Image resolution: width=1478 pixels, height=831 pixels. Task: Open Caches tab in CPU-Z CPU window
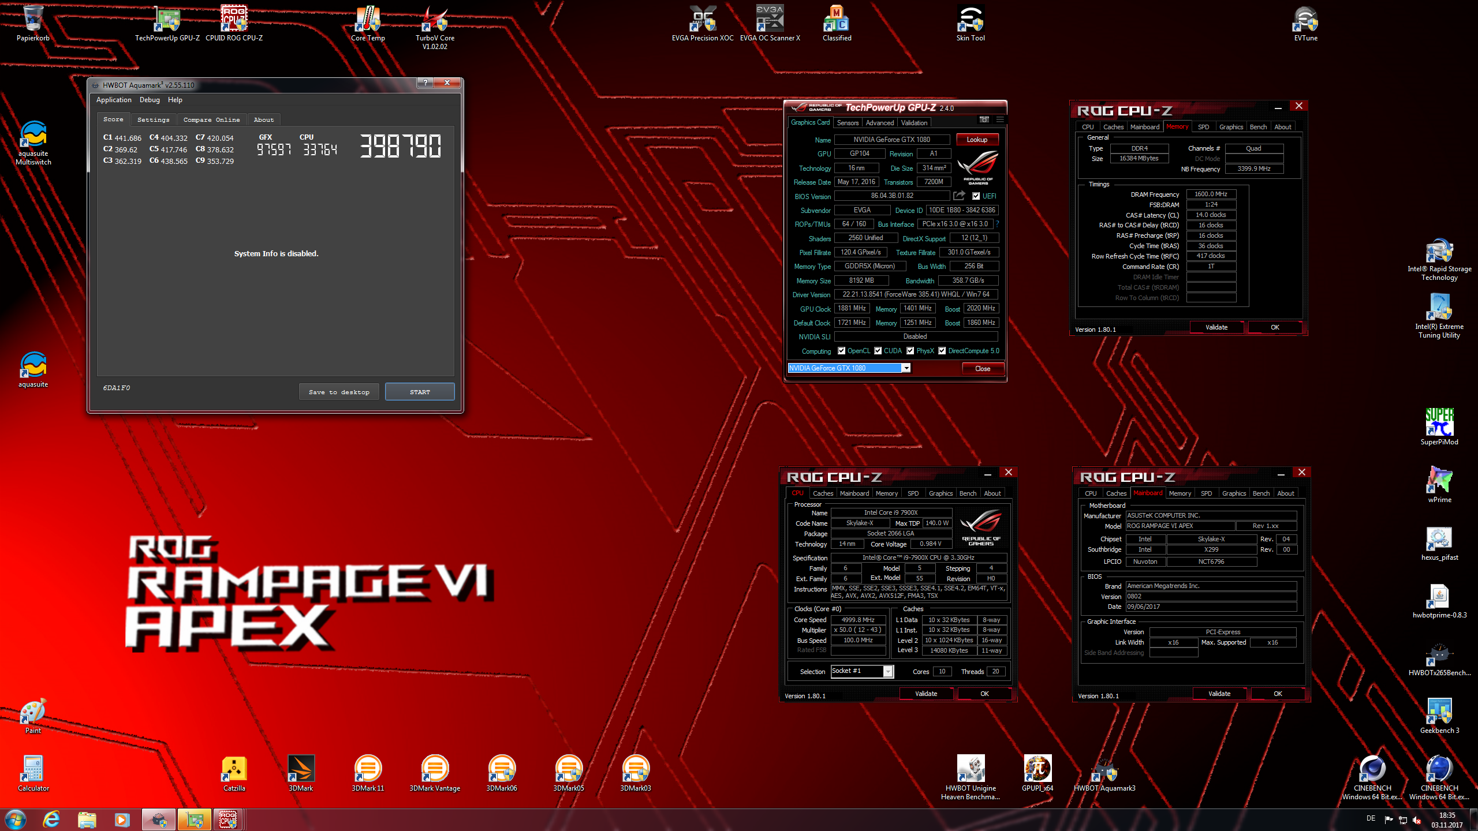pyautogui.click(x=823, y=493)
